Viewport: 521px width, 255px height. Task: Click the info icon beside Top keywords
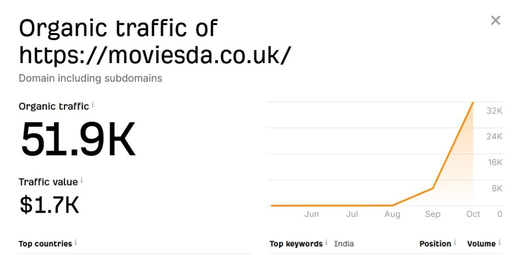pyautogui.click(x=326, y=243)
